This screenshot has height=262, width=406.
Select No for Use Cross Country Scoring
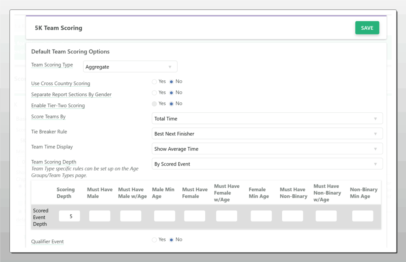(x=171, y=82)
